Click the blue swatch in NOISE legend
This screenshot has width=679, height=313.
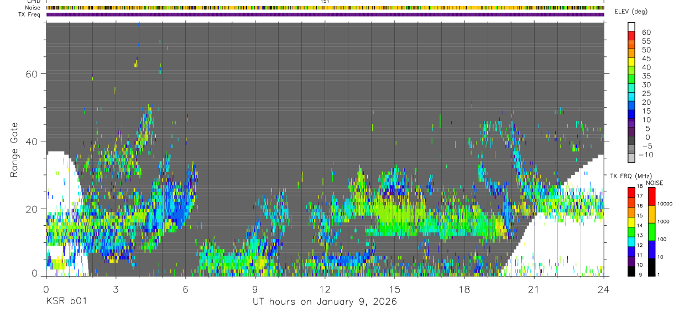tap(651, 249)
